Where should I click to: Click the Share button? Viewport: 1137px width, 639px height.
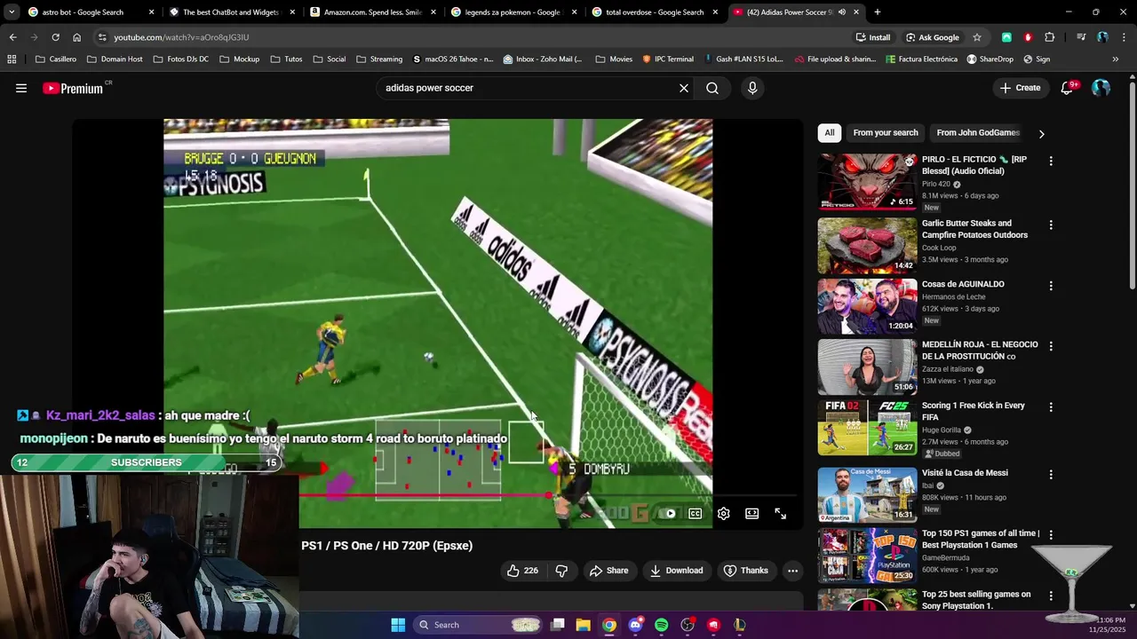pyautogui.click(x=608, y=571)
